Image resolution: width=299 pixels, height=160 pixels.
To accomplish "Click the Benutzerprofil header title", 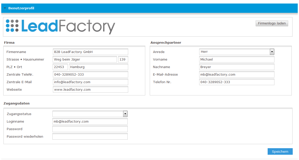I will [21, 8].
